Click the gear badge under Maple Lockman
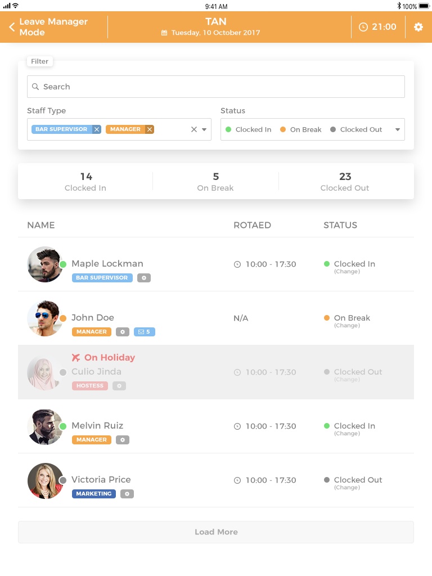The image size is (432, 576). 144,278
